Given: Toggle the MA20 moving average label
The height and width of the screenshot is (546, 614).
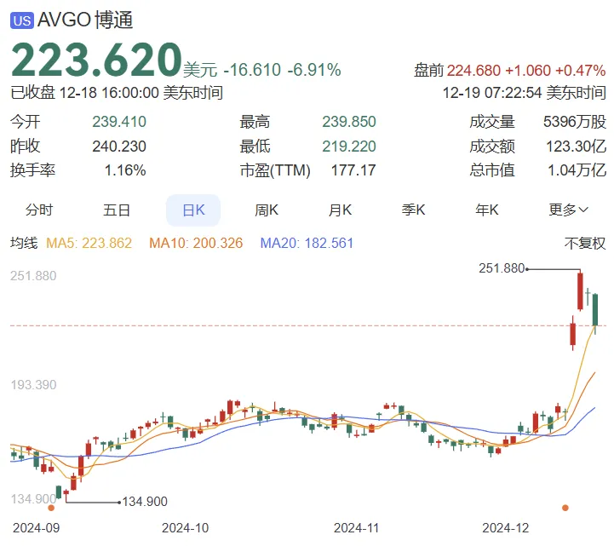Looking at the screenshot, I should tap(307, 244).
